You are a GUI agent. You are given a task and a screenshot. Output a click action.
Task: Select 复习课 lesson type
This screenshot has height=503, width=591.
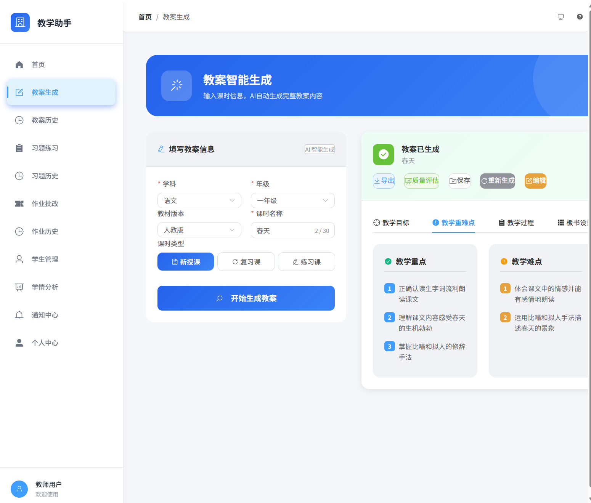pos(246,262)
